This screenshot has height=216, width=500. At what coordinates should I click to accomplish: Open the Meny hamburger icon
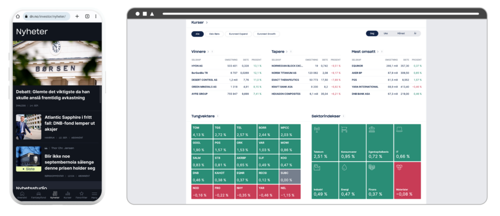coord(94,194)
